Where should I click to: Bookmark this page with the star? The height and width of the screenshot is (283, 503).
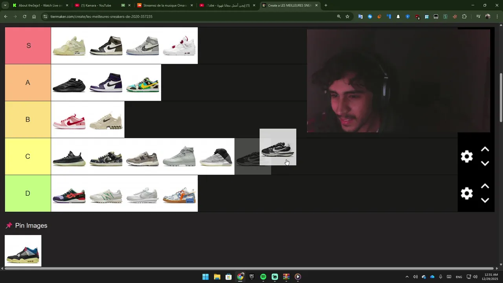point(347,17)
